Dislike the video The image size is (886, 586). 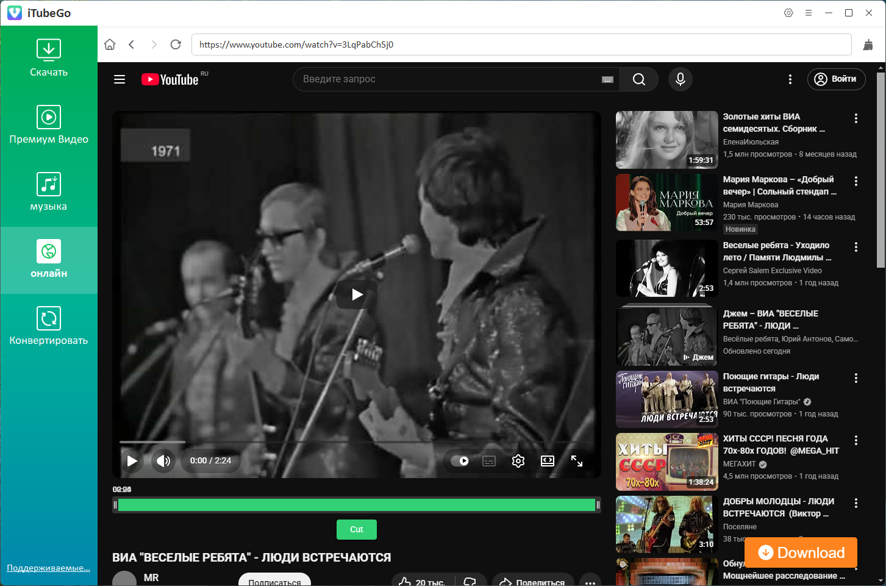click(x=470, y=581)
